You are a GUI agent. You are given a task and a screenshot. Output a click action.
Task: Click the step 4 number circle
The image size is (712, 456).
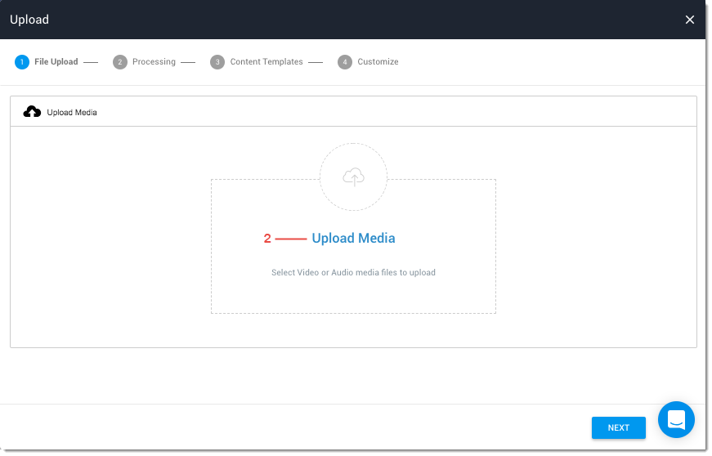click(345, 62)
